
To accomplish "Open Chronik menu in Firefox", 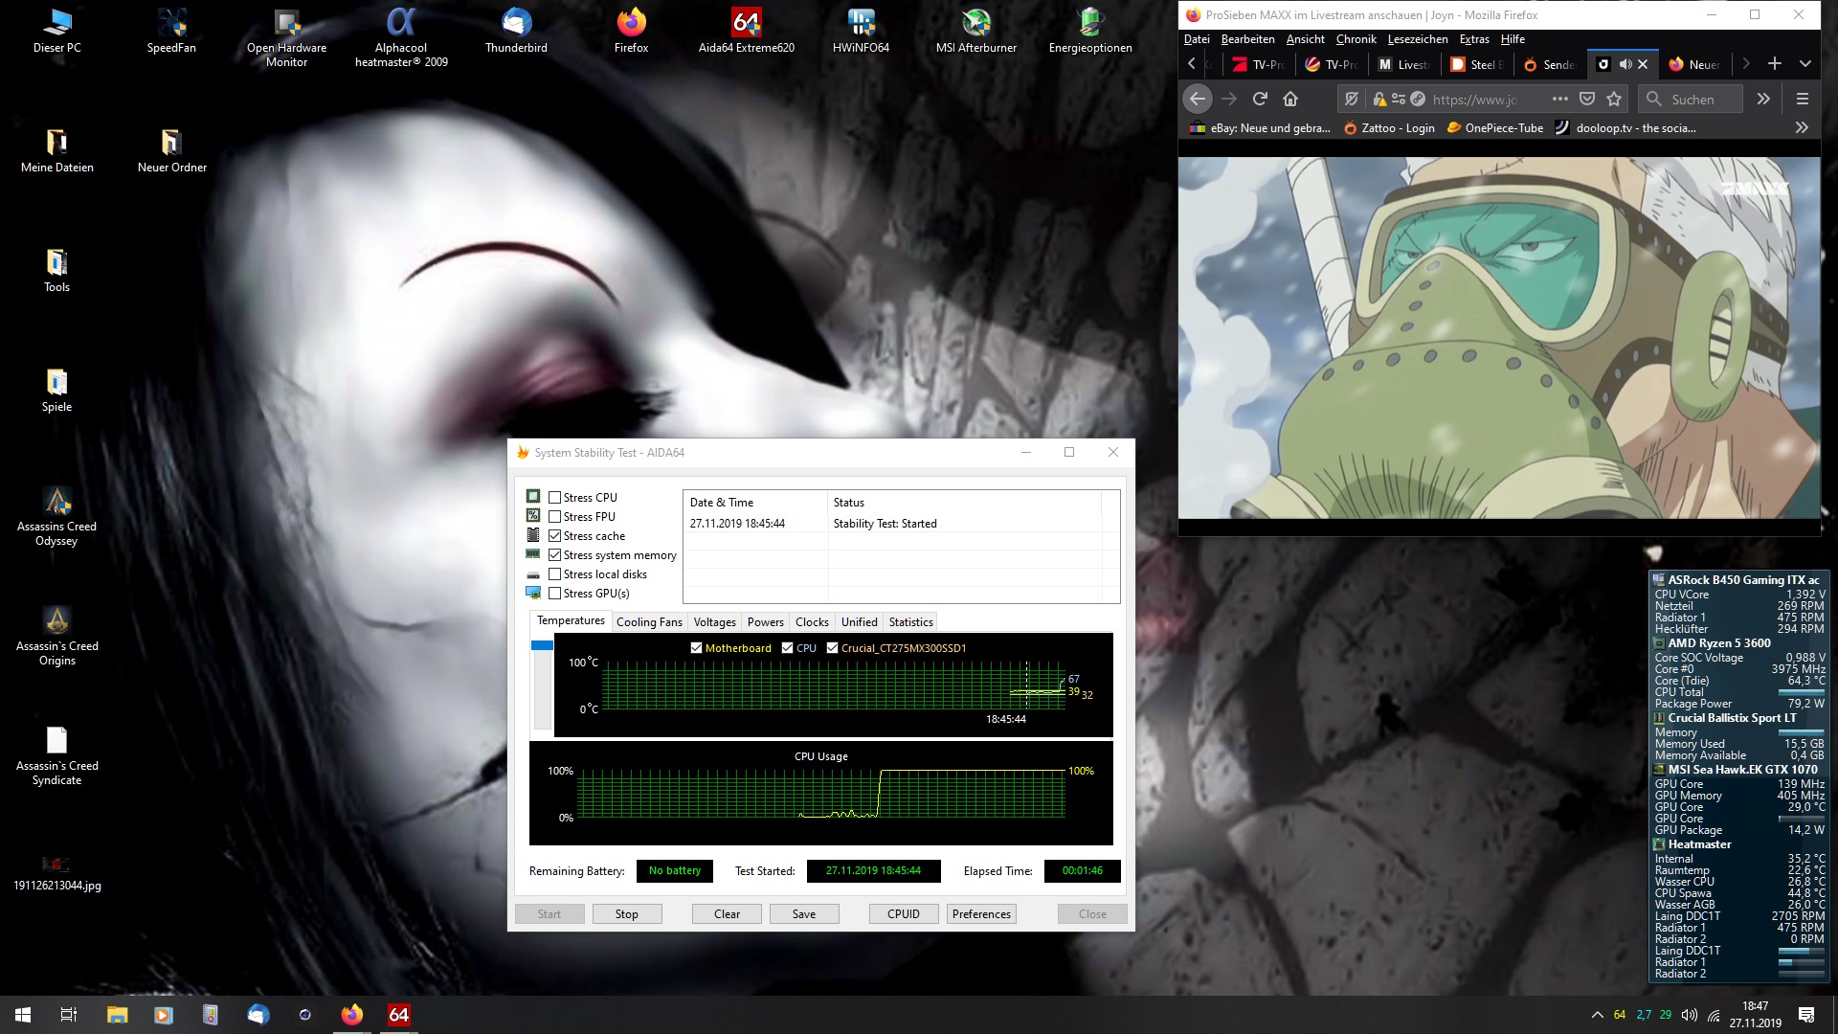I will (1355, 39).
